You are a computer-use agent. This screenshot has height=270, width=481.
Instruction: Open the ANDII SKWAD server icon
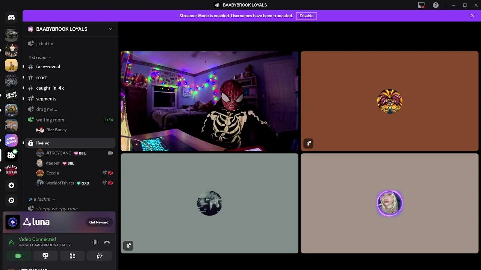[11, 140]
